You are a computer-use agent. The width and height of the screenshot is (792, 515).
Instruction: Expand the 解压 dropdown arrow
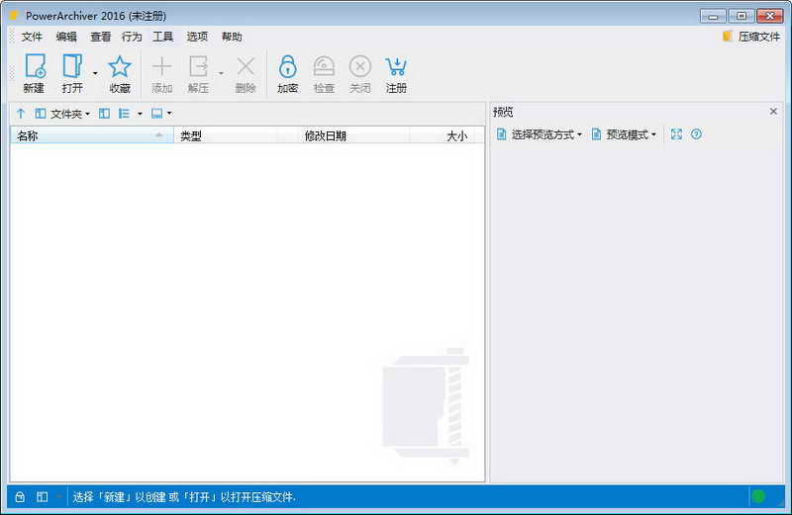[221, 74]
